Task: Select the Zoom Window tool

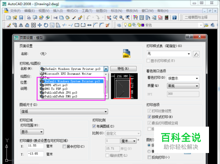Action: tap(121, 18)
